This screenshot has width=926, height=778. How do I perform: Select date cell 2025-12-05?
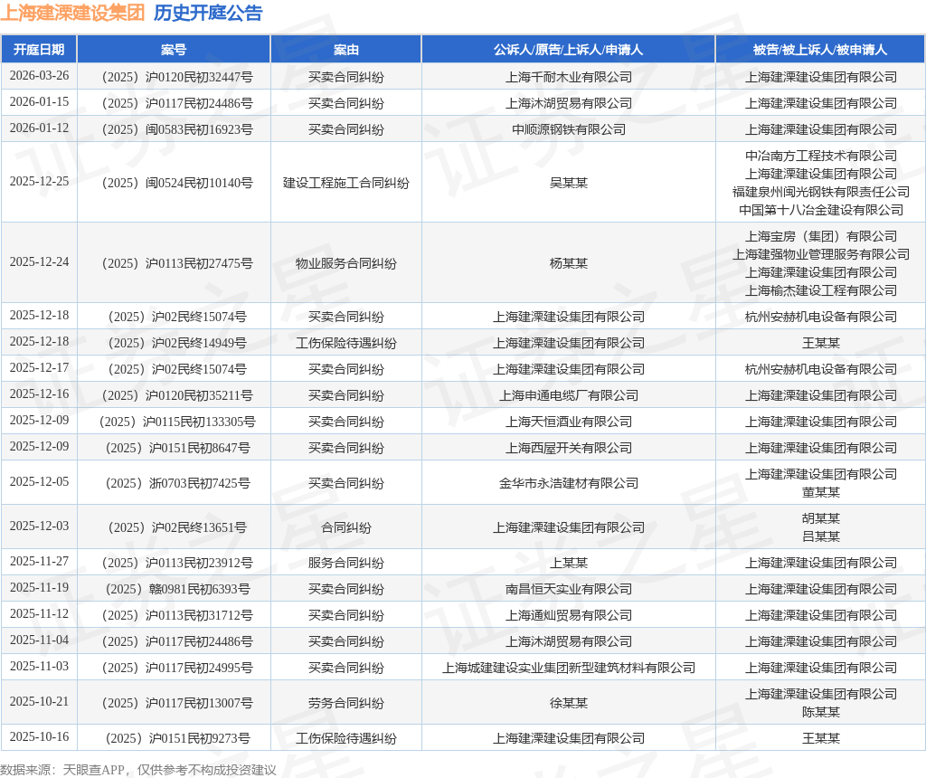coord(39,482)
